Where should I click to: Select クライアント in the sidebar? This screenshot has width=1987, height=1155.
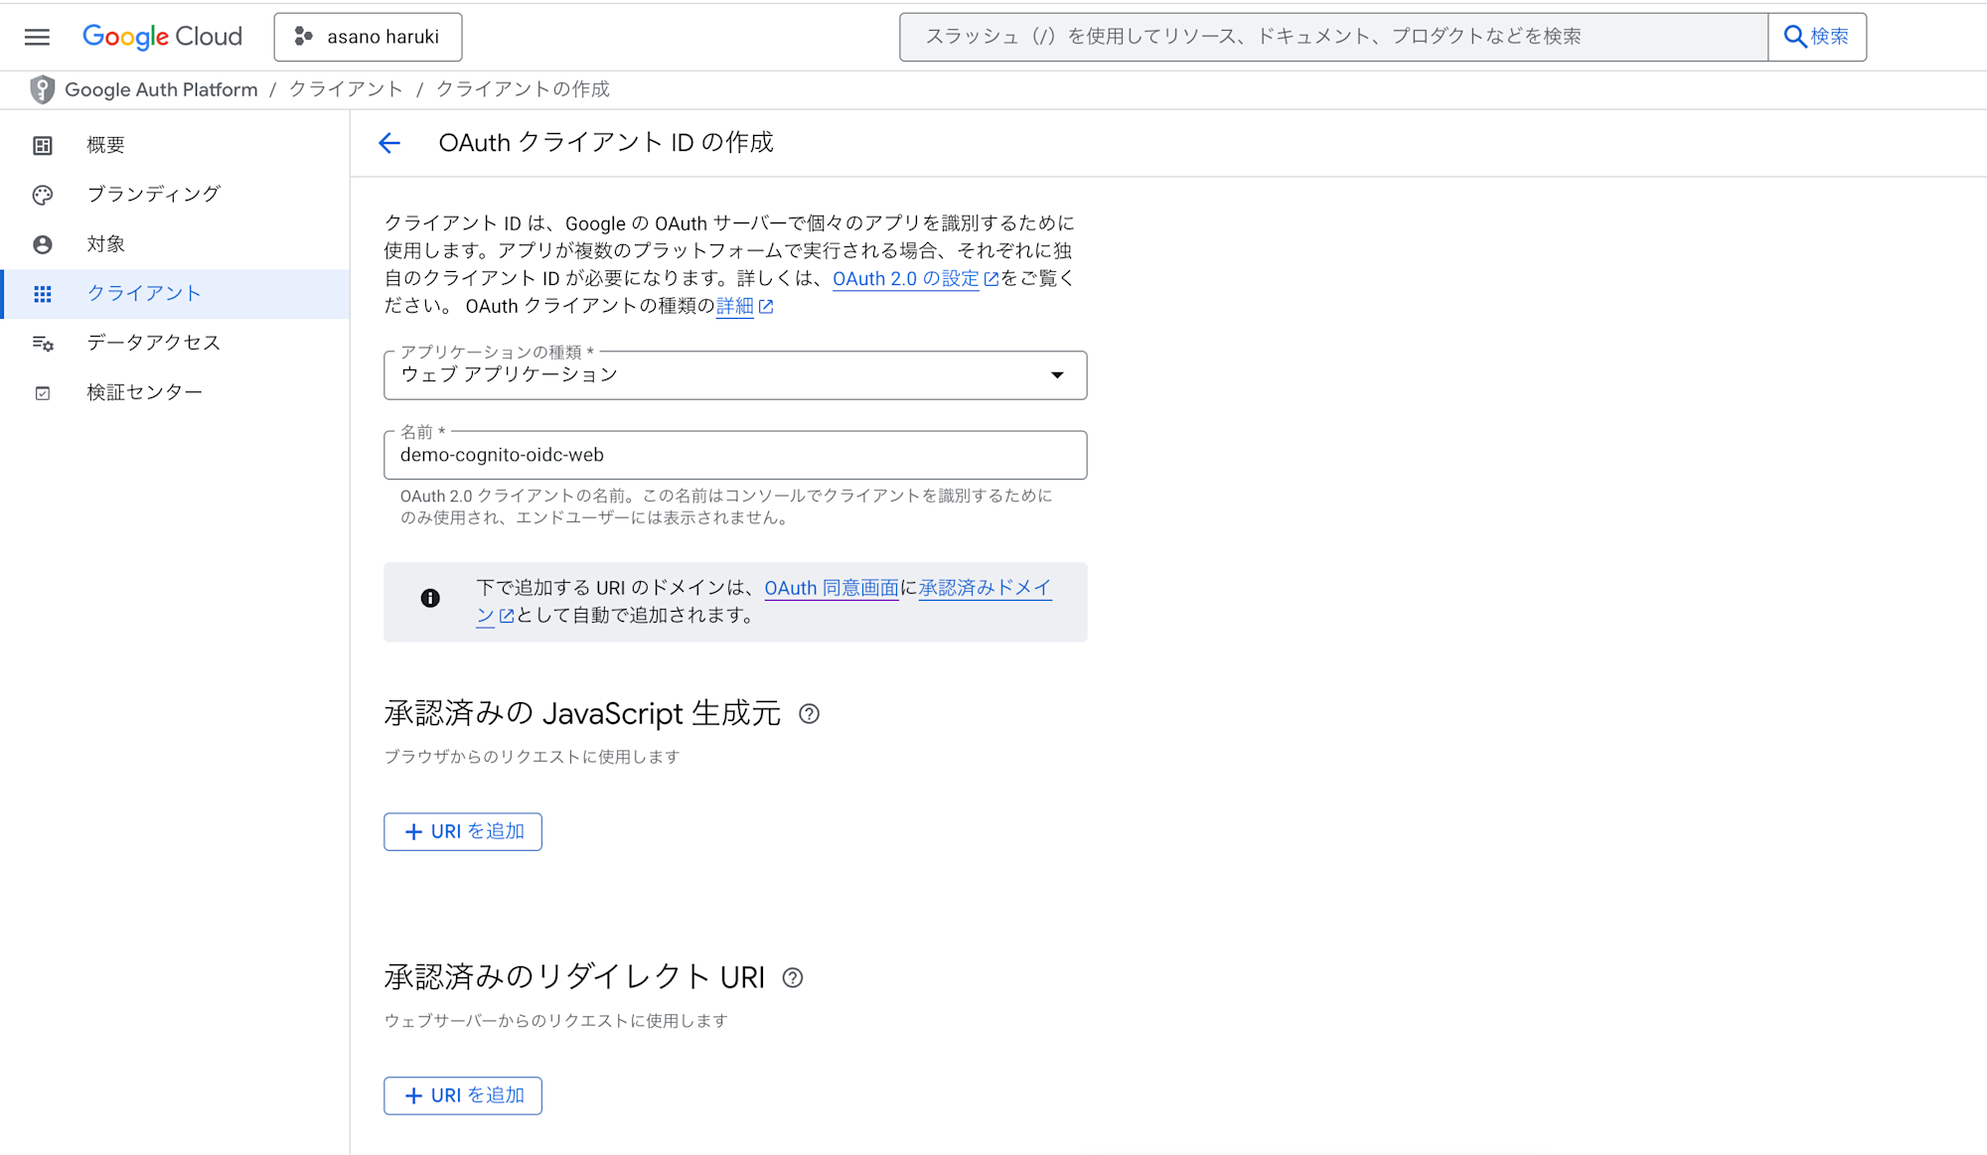175,294
